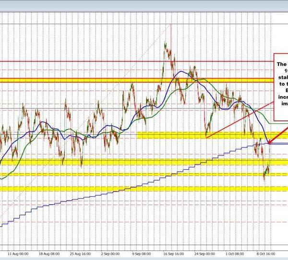Click the red arrowhead pointing at the moving average
Image resolution: width=288 pixels, height=260 pixels.
(x=269, y=142)
